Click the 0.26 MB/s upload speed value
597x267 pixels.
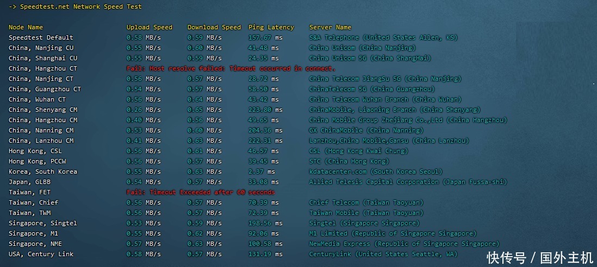click(144, 110)
